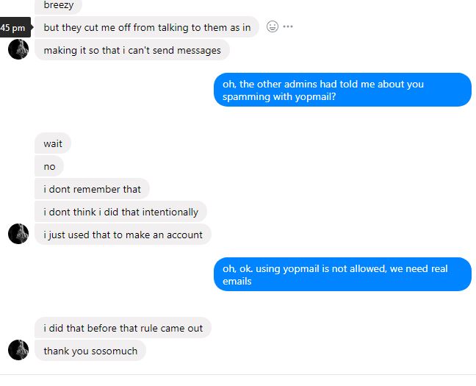Select the "wait" message bubble
The image size is (476, 386).
53,143
